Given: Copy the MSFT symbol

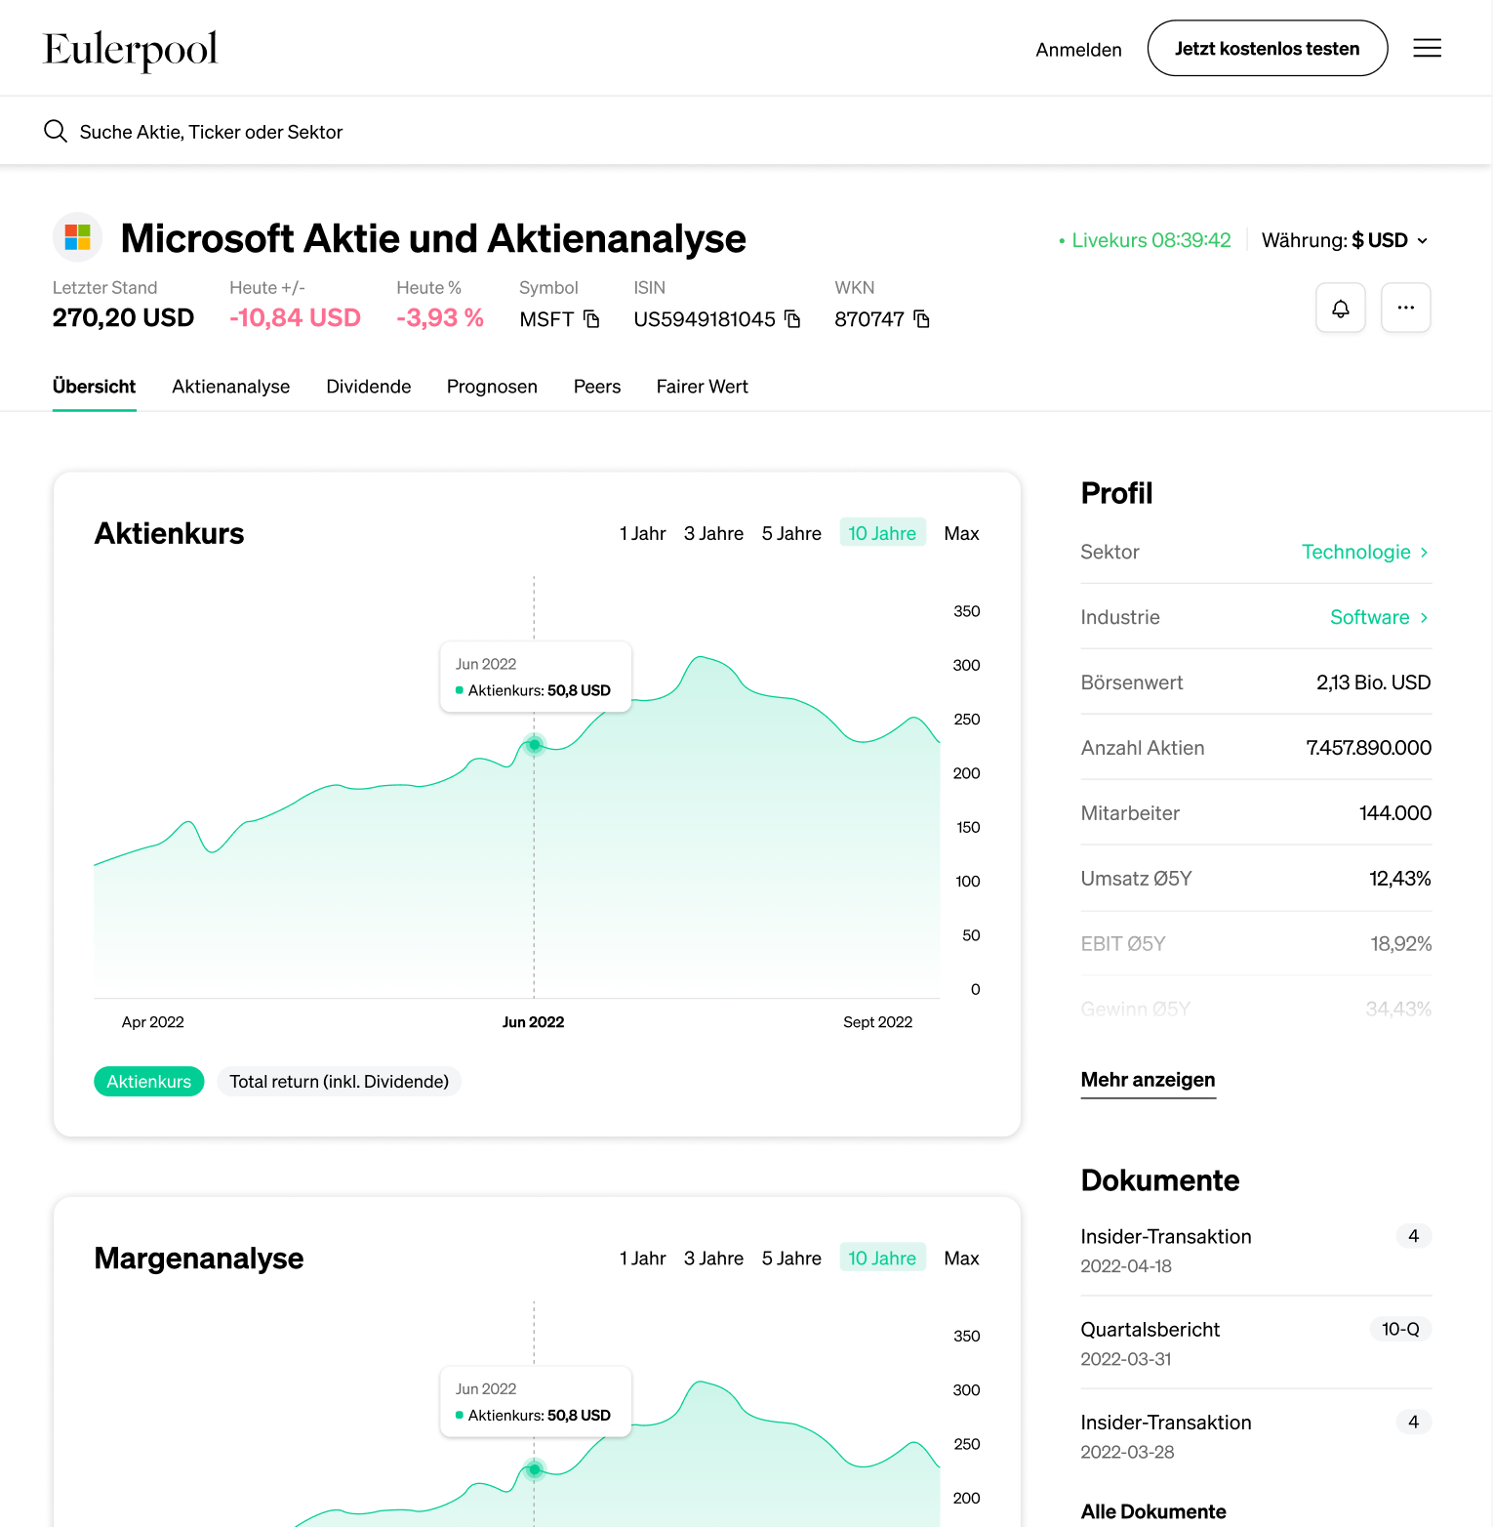Looking at the screenshot, I should coord(591,319).
